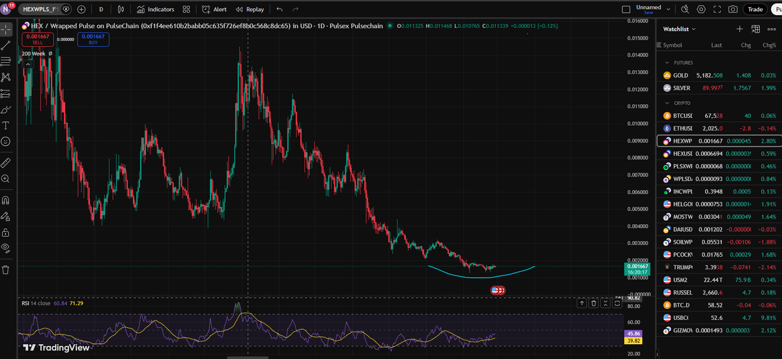The image size is (782, 359).
Task: Redo the chart action
Action: pos(296,9)
